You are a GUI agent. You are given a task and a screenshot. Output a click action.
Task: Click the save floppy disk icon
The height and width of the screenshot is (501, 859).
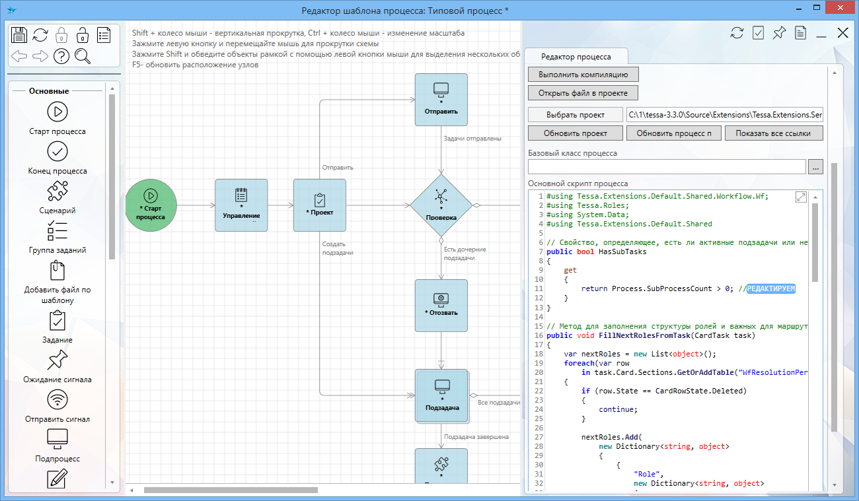point(19,34)
